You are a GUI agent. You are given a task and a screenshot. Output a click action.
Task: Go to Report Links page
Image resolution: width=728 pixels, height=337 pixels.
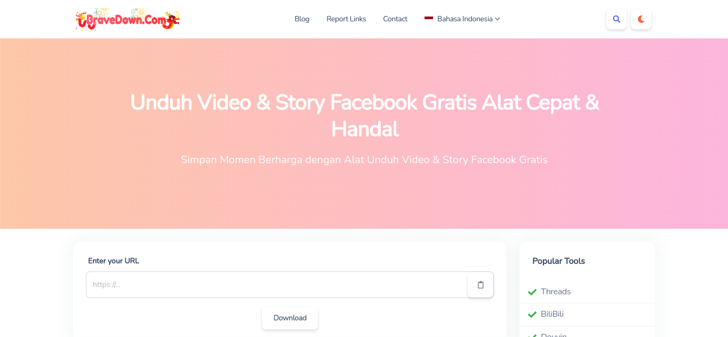(346, 19)
